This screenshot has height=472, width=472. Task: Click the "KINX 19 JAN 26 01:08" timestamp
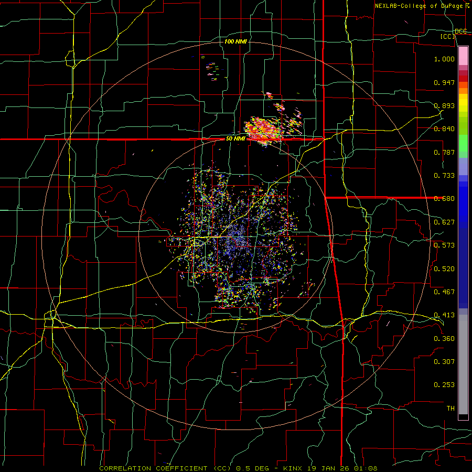pos(330,468)
